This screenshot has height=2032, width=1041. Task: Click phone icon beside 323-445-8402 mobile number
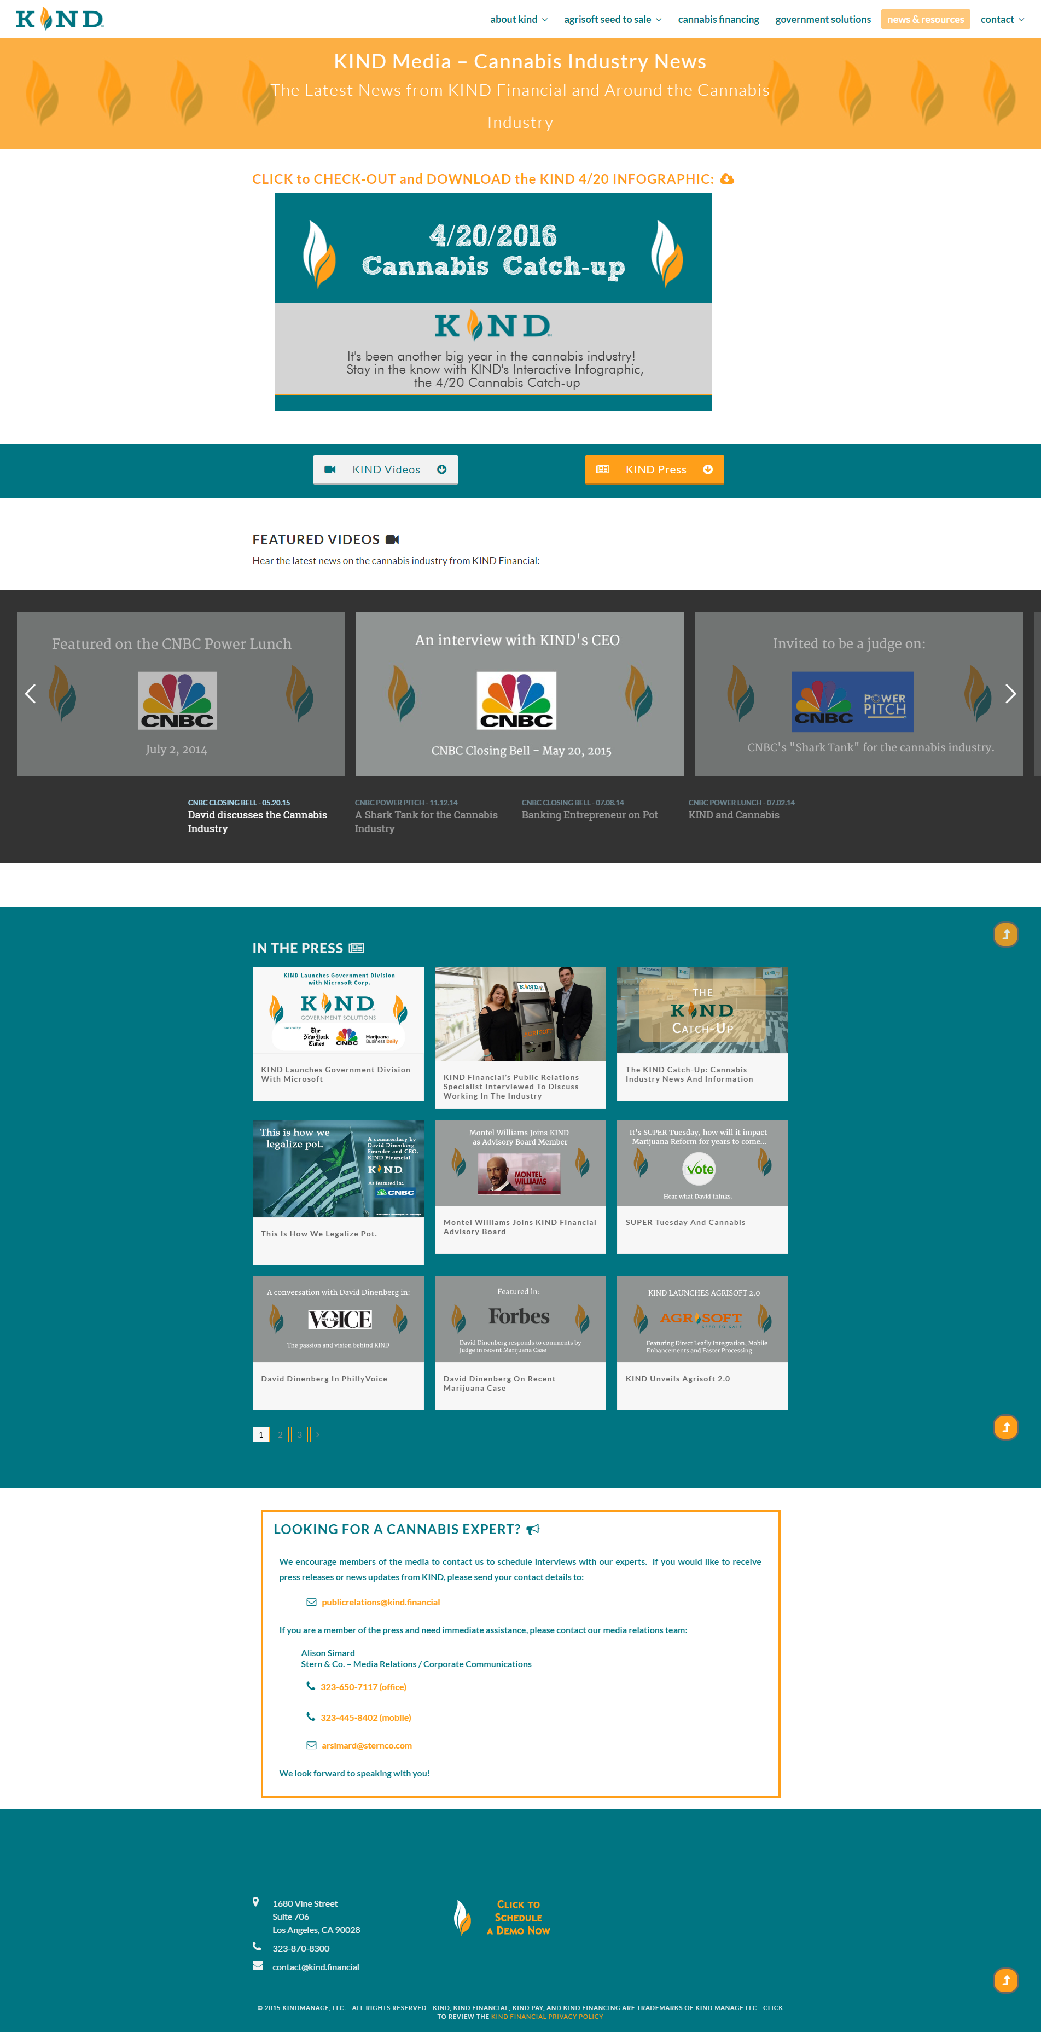[x=311, y=1716]
